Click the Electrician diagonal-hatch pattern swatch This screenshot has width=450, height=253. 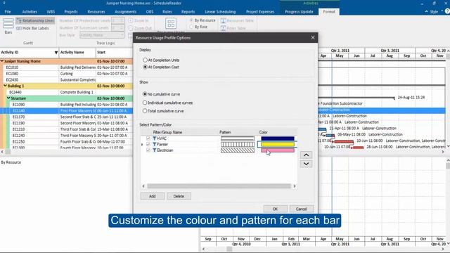tap(238, 150)
